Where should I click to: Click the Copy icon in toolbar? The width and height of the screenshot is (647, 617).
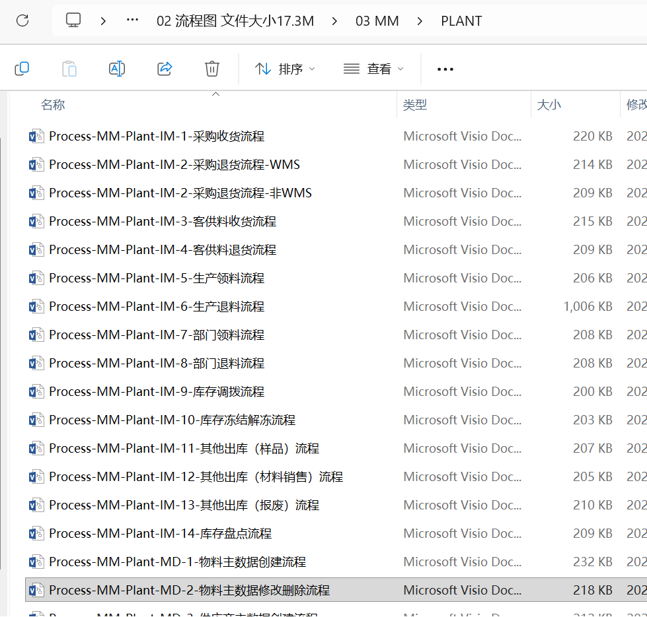22,69
